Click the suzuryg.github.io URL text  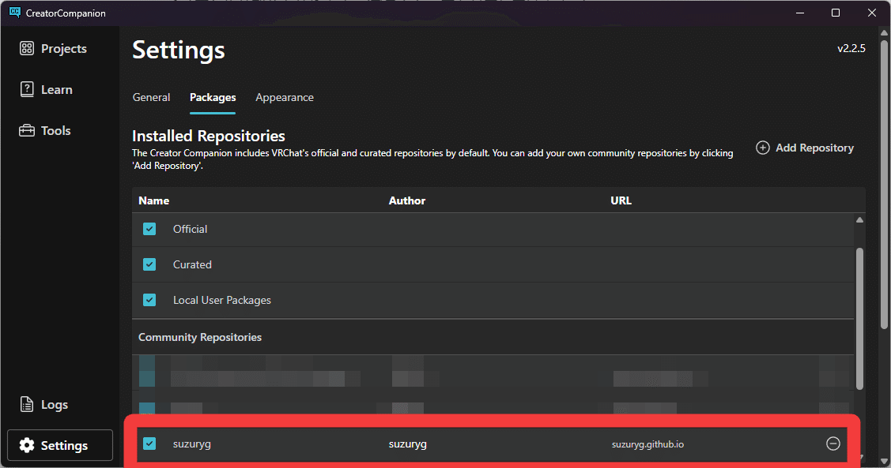click(x=647, y=444)
